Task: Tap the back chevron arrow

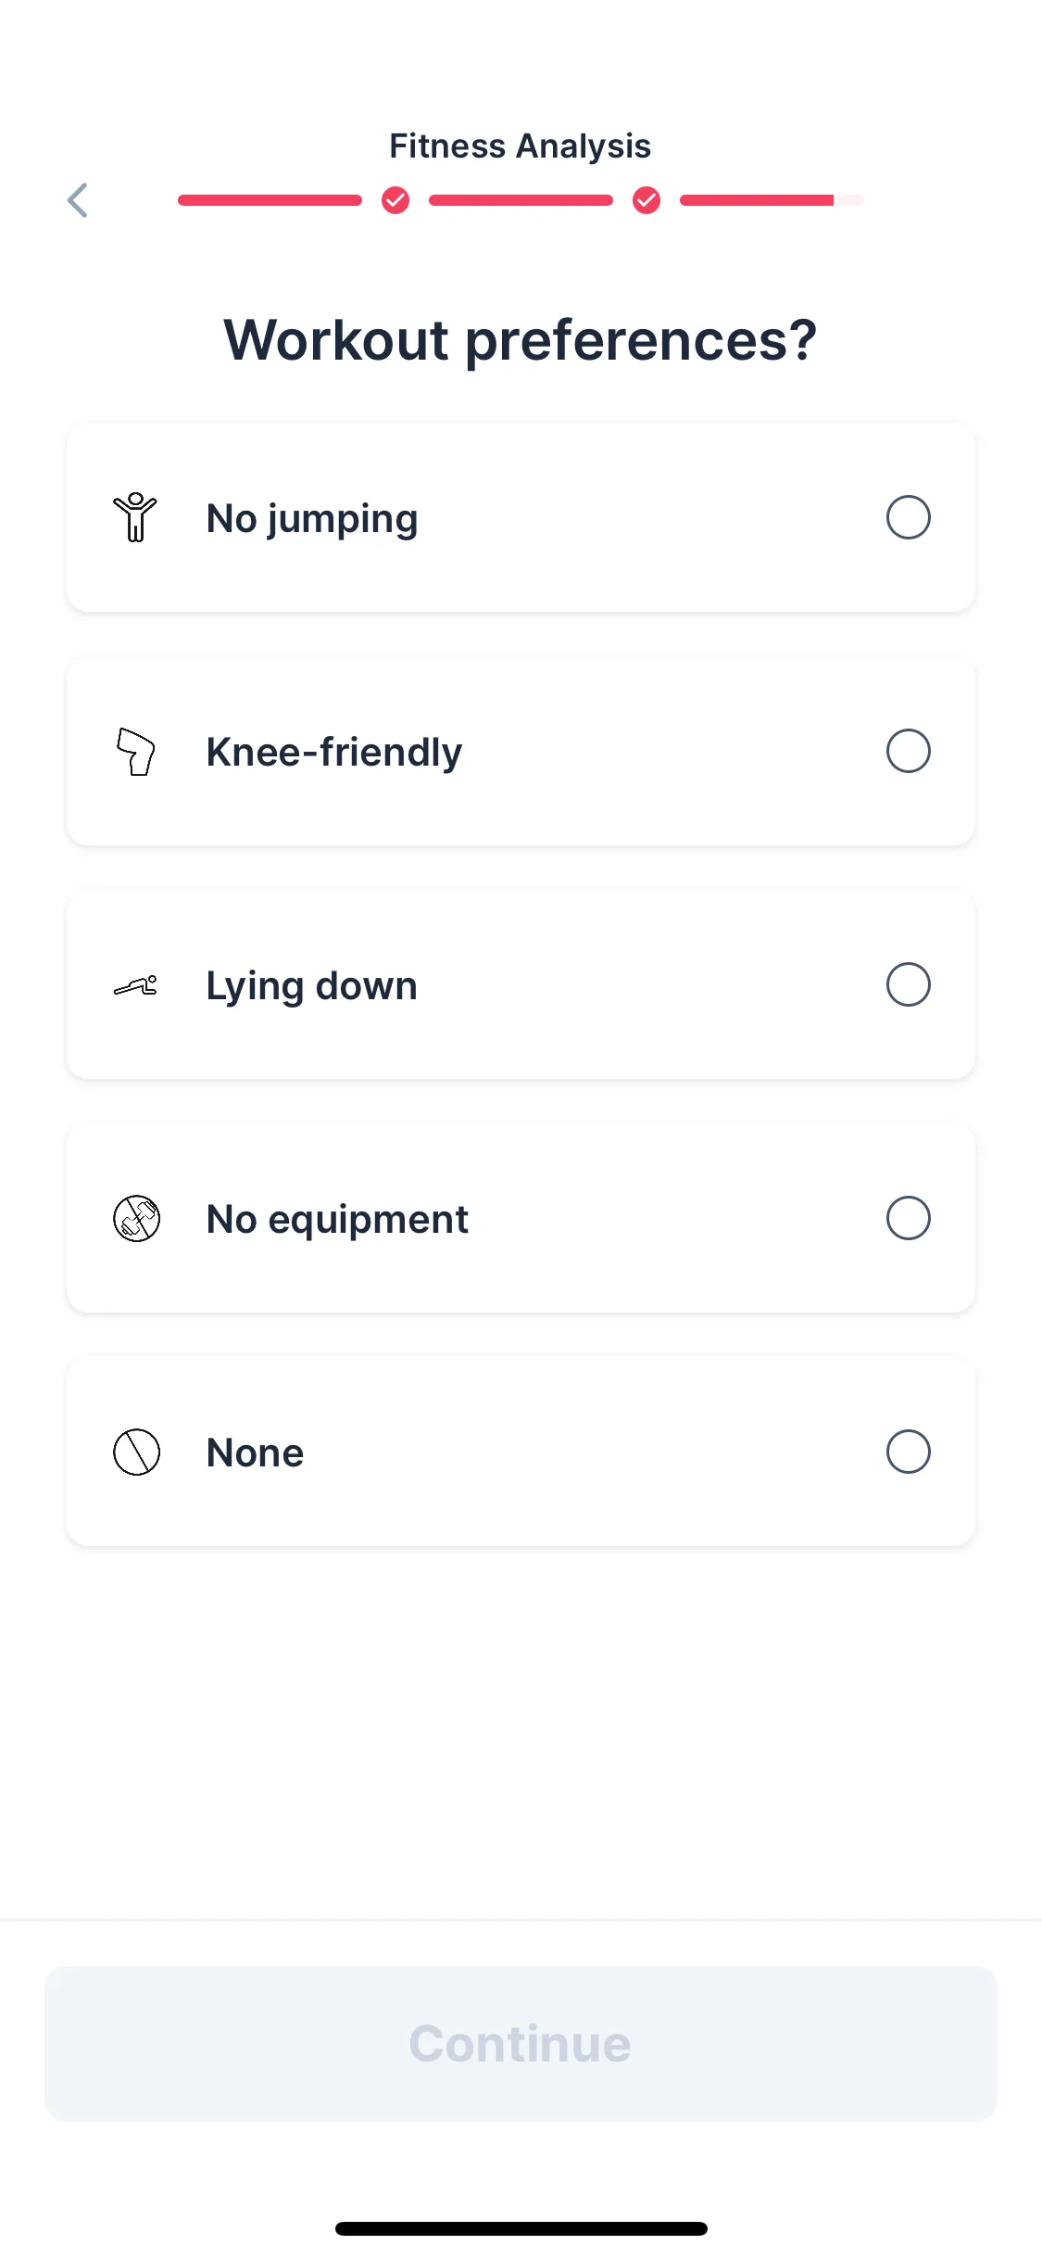Action: [x=78, y=200]
